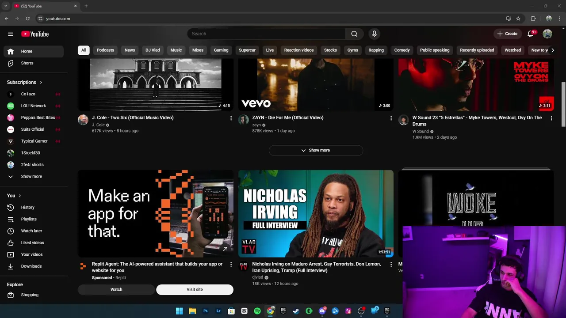
Task: Open Chrome tab search dropdown
Action: [6, 6]
